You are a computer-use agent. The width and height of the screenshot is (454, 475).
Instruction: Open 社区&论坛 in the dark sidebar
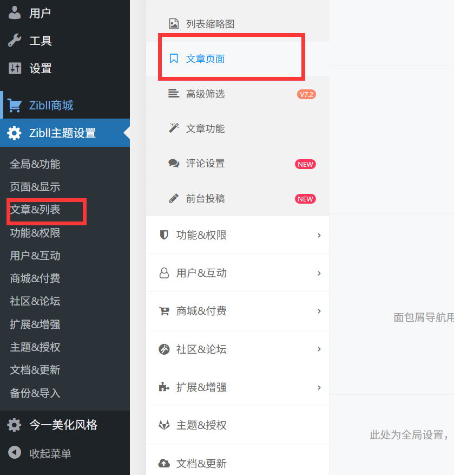(x=35, y=301)
